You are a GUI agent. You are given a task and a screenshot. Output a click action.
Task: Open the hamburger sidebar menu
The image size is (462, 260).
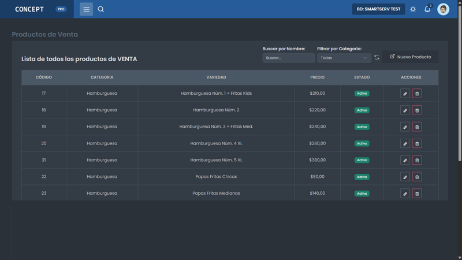86,9
